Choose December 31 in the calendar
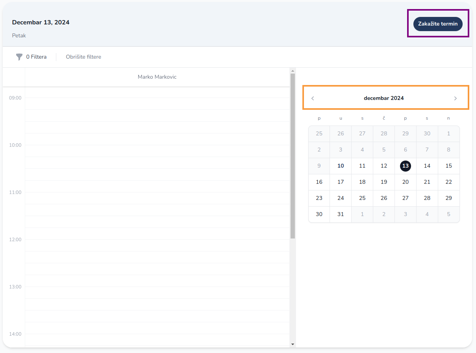This screenshot has height=353, width=476. click(341, 214)
